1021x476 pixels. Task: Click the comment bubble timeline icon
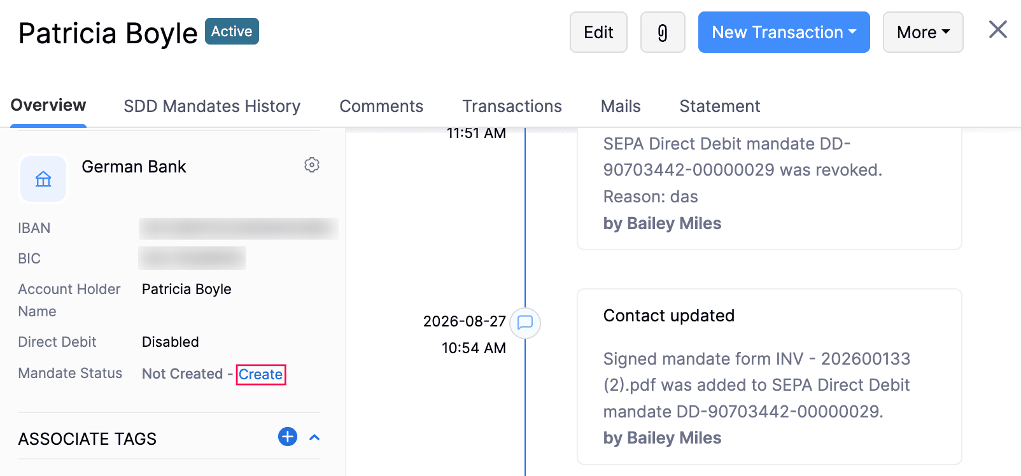(525, 323)
